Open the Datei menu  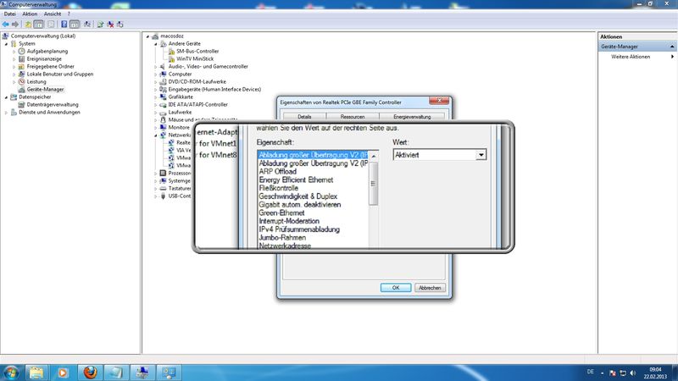[x=9, y=14]
